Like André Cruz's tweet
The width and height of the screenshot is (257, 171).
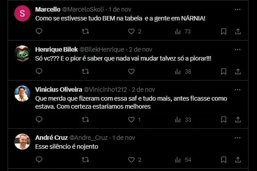click(131, 159)
